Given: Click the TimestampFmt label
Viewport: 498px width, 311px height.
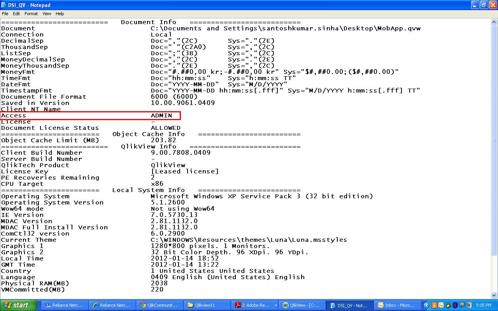Looking at the screenshot, I should (26, 91).
